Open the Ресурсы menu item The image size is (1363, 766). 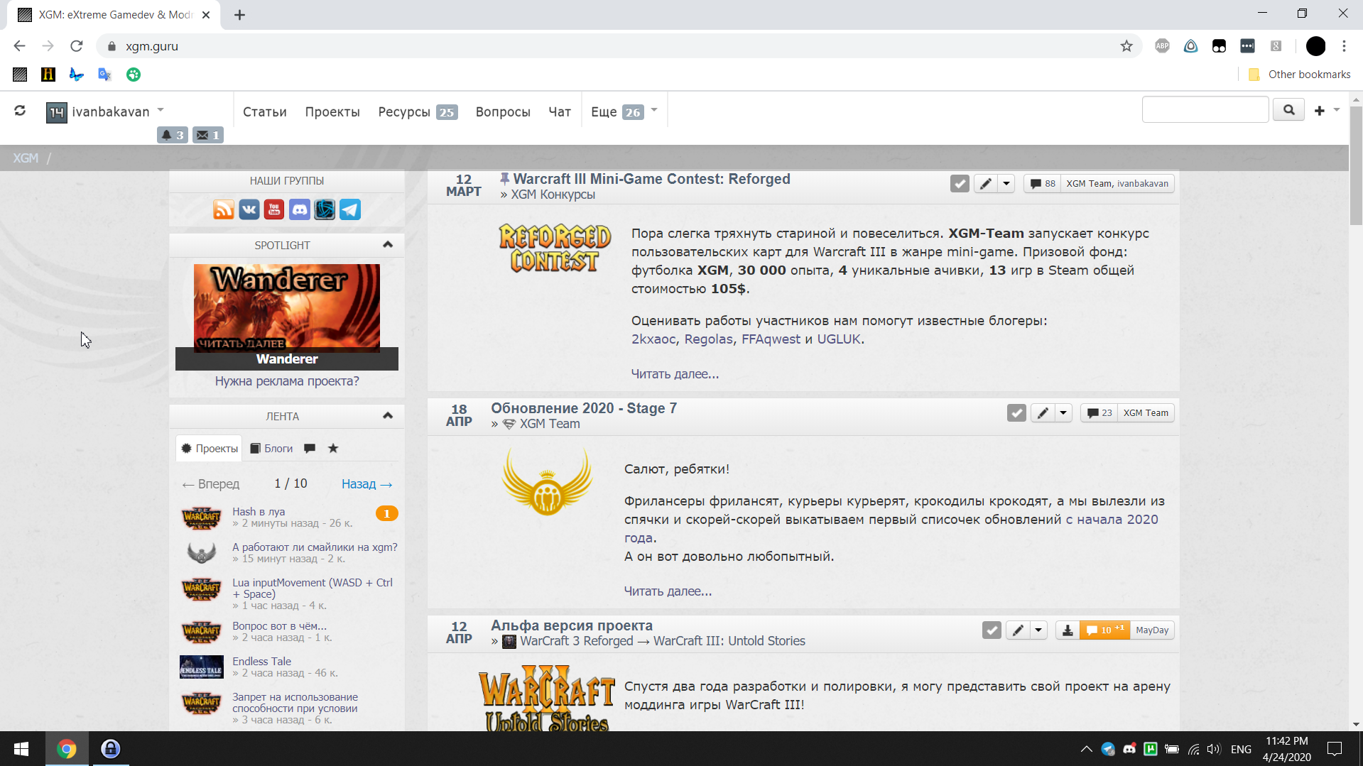pyautogui.click(x=418, y=111)
